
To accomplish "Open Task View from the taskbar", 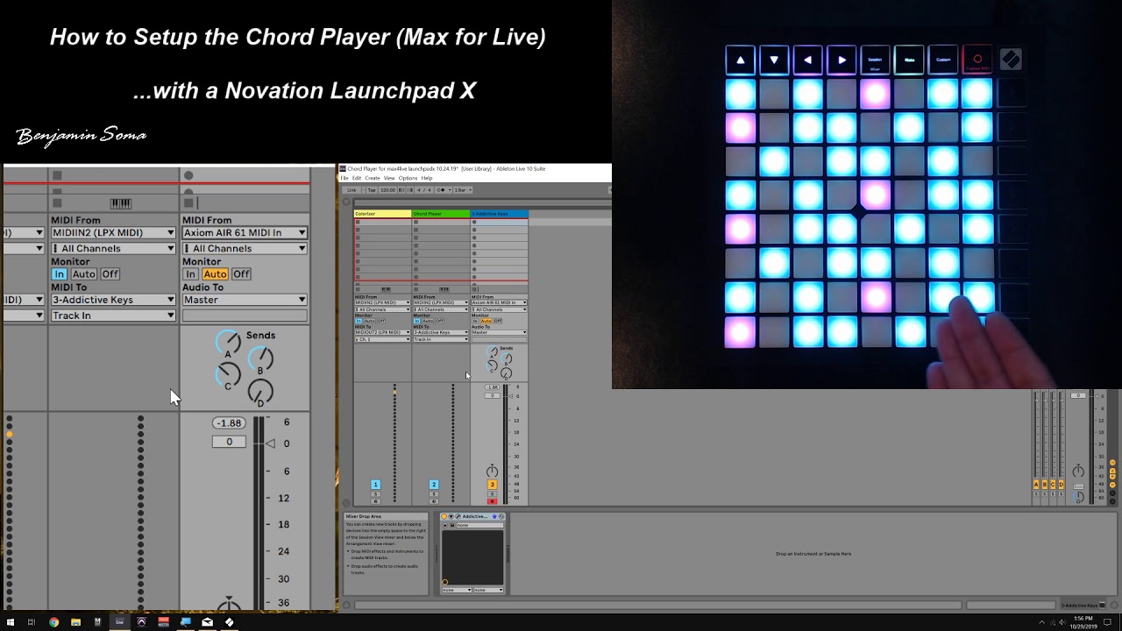I will (32, 622).
